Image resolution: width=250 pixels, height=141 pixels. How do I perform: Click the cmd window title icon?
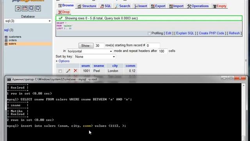[9, 80]
